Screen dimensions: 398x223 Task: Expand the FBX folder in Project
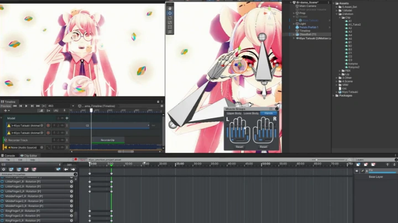(340, 71)
